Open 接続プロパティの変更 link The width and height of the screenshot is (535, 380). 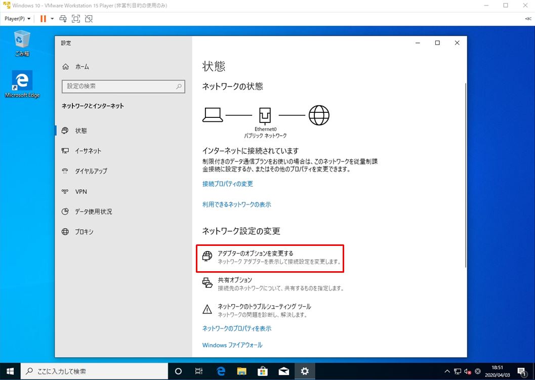(228, 184)
